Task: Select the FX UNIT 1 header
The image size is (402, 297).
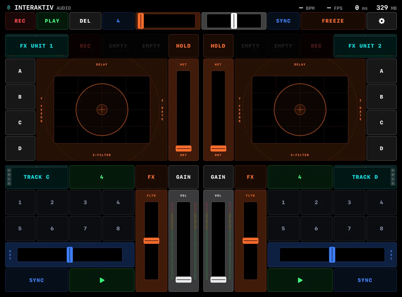Action: (x=37, y=46)
